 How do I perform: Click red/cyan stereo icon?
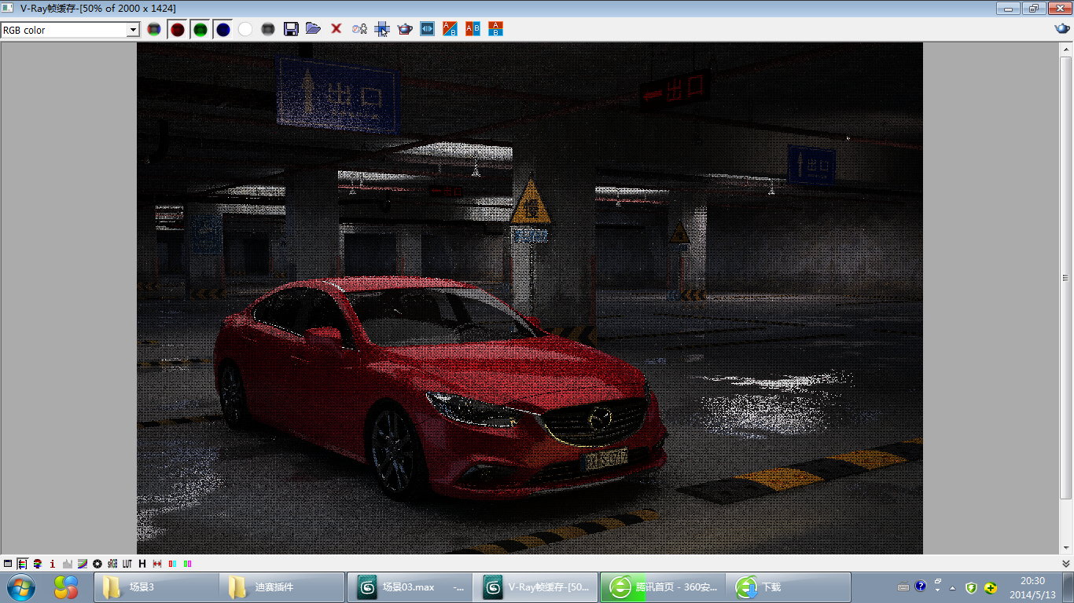click(172, 564)
